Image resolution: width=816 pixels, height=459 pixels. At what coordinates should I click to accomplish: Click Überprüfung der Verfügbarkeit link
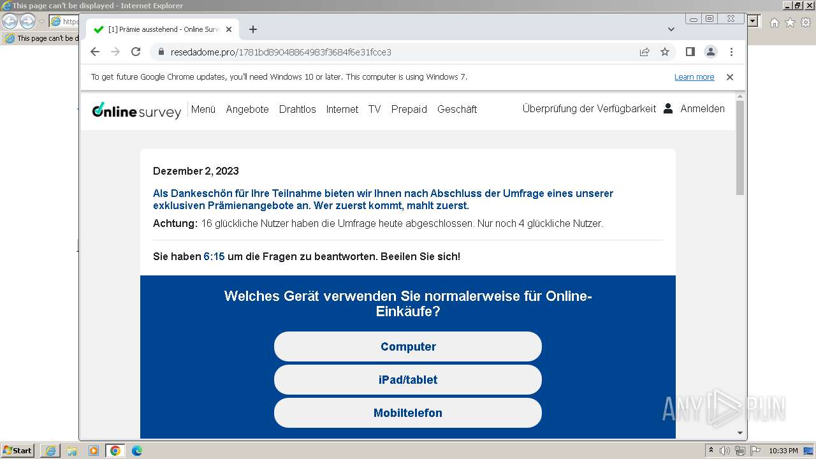[x=589, y=108]
